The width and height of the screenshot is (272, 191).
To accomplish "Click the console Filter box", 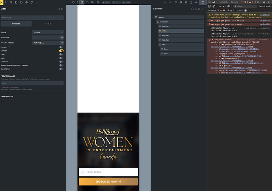I will click(245, 6).
